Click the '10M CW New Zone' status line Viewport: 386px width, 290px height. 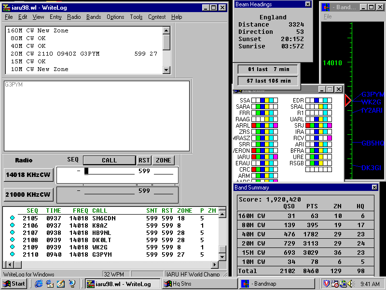[x=40, y=69]
